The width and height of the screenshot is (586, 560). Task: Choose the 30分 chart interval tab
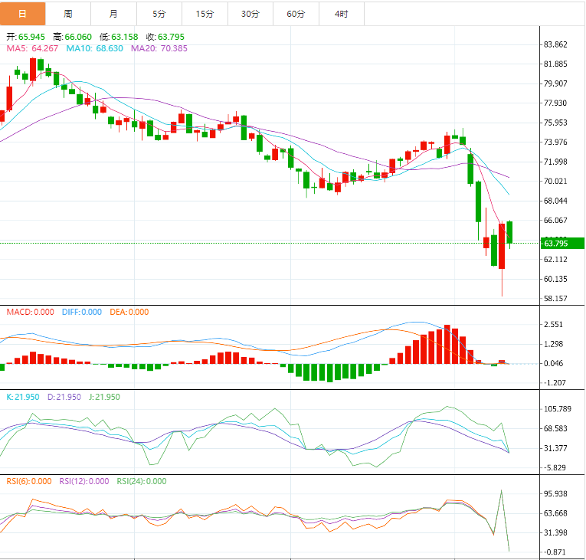(x=250, y=13)
